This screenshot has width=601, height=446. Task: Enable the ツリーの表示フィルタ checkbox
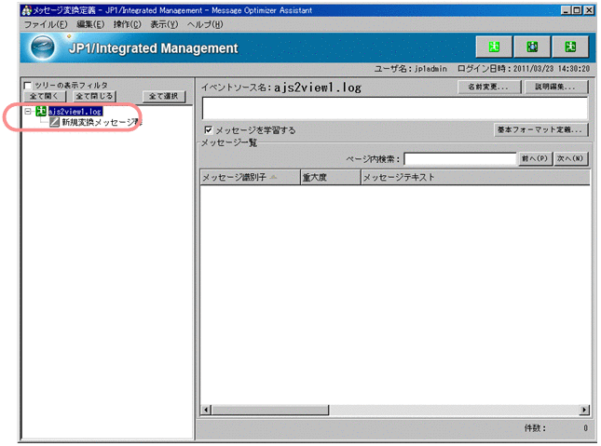pos(28,85)
